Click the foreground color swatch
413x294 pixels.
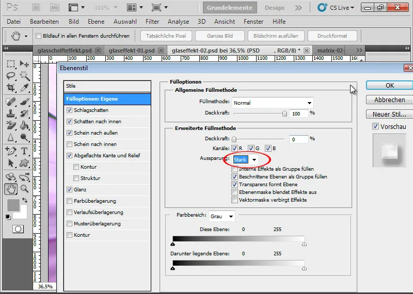click(13, 205)
